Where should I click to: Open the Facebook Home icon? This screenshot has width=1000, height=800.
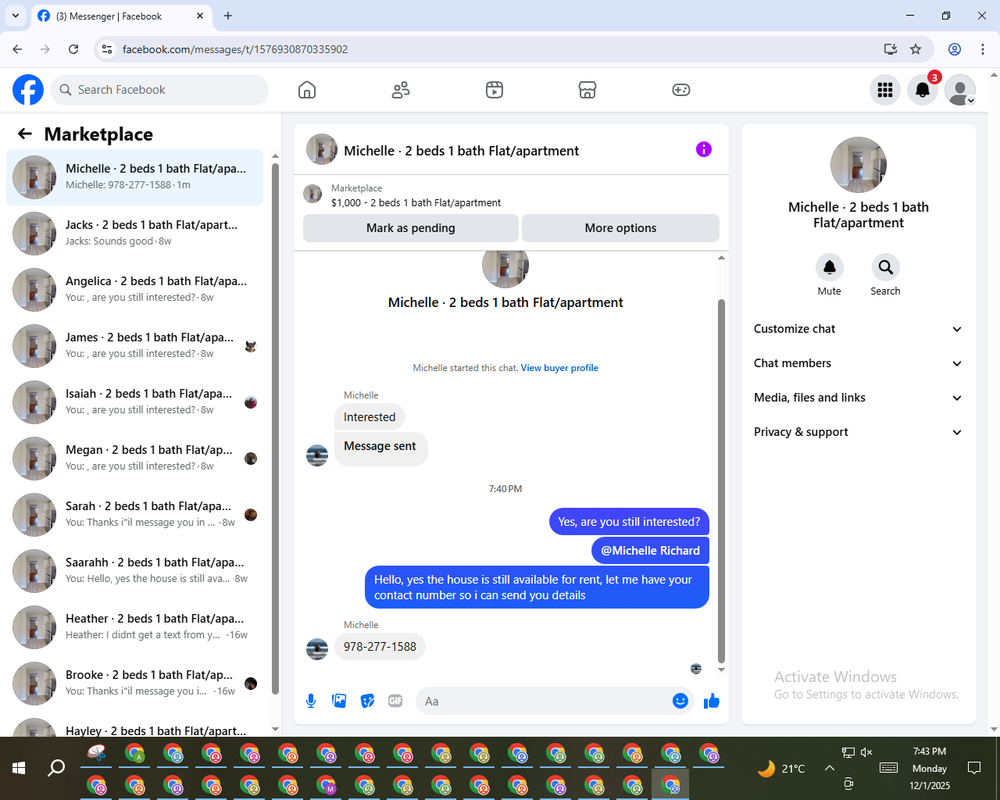[307, 90]
